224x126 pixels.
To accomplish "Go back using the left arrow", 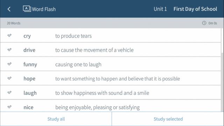I will [x=9, y=9].
